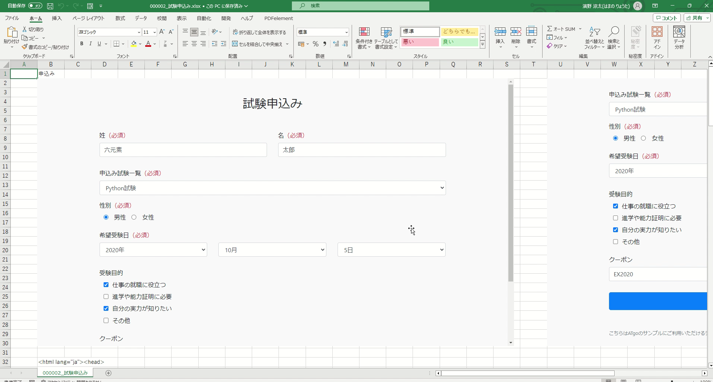
Task: Open the PDFelement ribbon tab
Action: [279, 18]
